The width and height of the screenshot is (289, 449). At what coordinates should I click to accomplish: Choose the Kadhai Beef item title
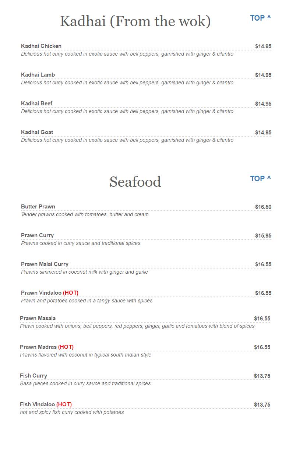click(37, 104)
